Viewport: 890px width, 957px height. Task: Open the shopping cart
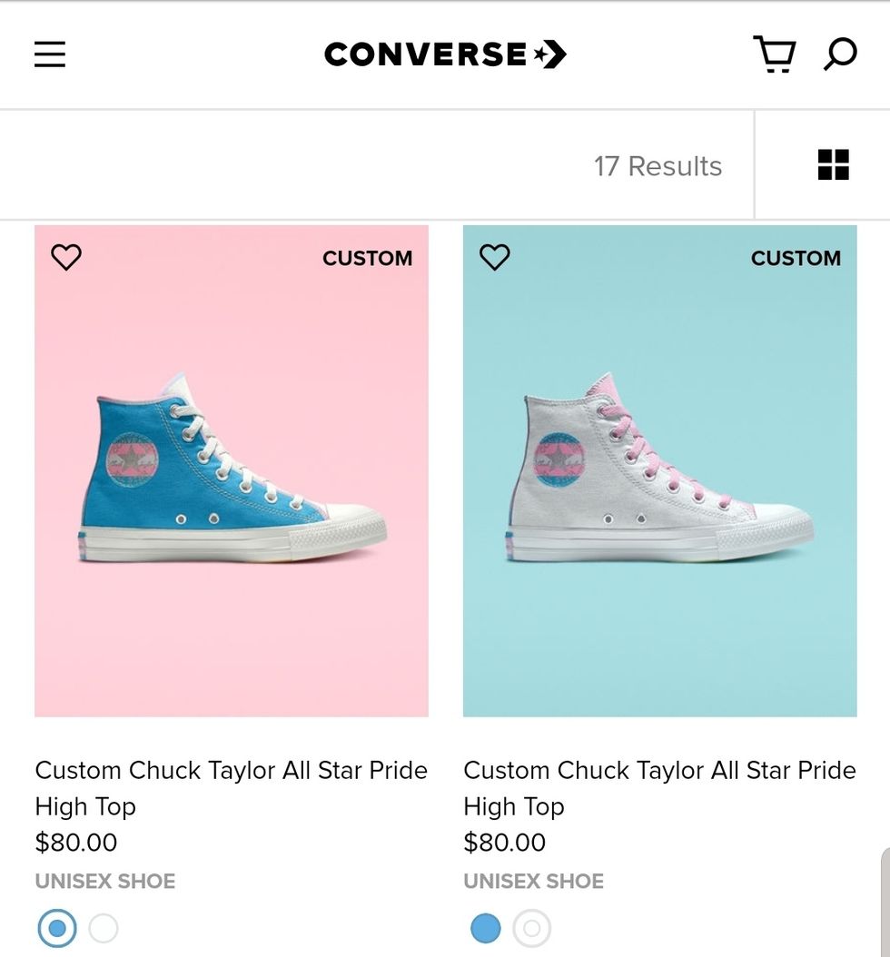(x=774, y=54)
